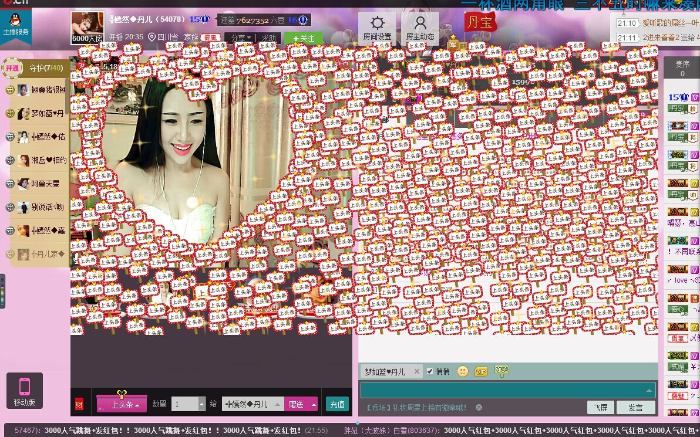Follow the host with 关注 button
The width and height of the screenshot is (700, 437).
(x=304, y=38)
